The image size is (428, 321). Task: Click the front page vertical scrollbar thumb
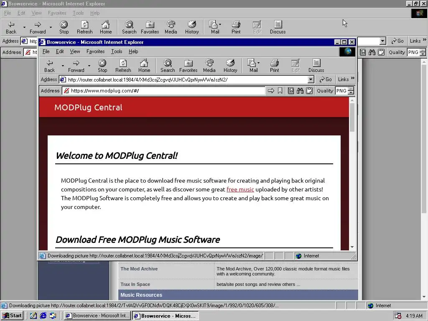point(352,117)
